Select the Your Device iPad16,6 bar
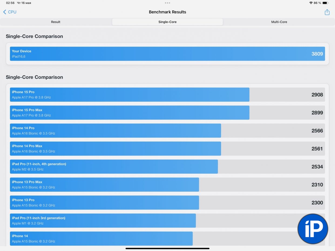The image size is (335, 251). tap(167, 54)
